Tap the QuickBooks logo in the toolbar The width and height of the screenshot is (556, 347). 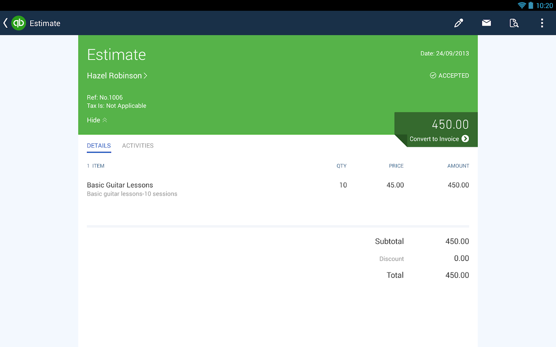click(18, 23)
